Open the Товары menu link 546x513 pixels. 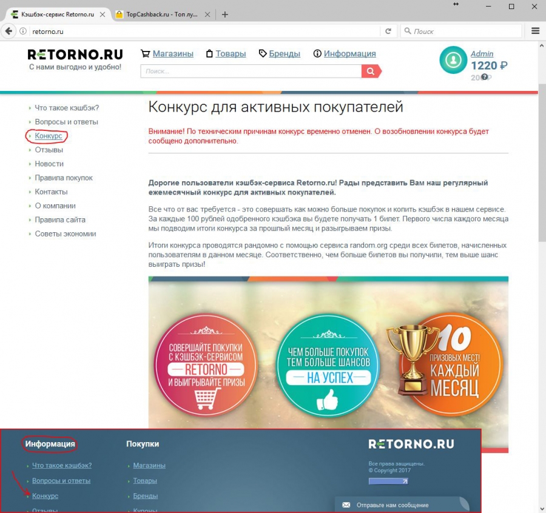pos(231,53)
